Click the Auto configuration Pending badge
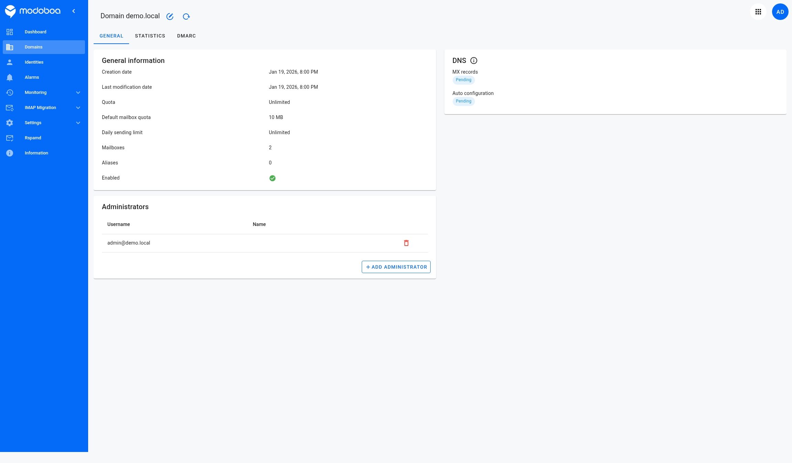792x463 pixels. [463, 101]
